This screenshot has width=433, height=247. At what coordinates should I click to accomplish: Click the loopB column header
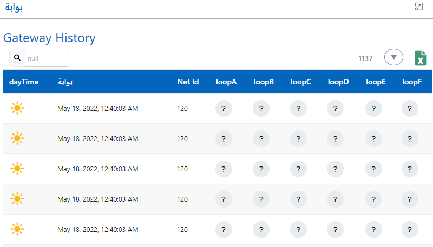264,82
